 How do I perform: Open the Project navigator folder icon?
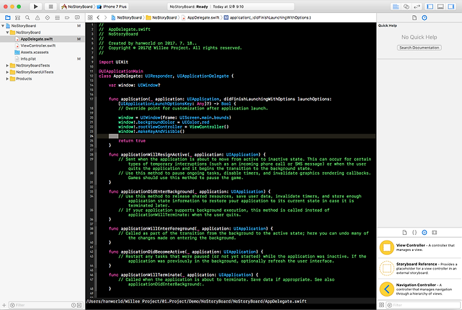pos(8,18)
